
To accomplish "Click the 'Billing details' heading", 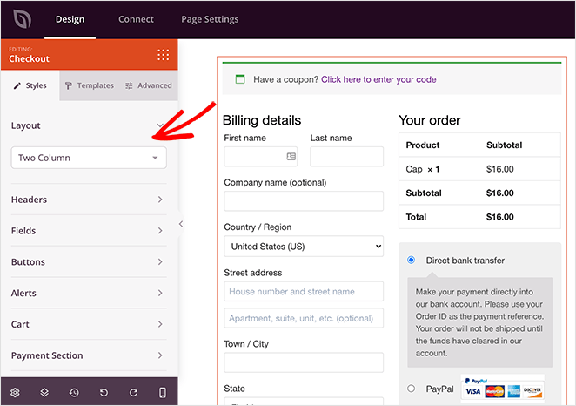I will (262, 120).
